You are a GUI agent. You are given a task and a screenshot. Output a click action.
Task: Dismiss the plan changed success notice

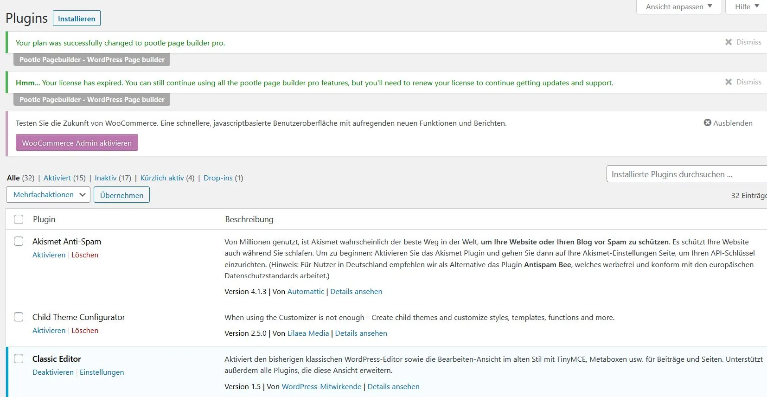point(743,42)
